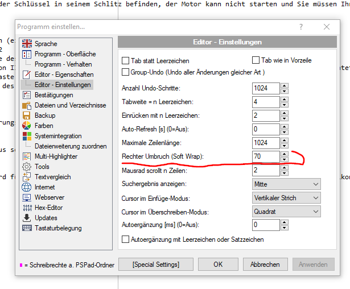Open the Suchergebnis anzeigen dropdown

[x=286, y=184]
